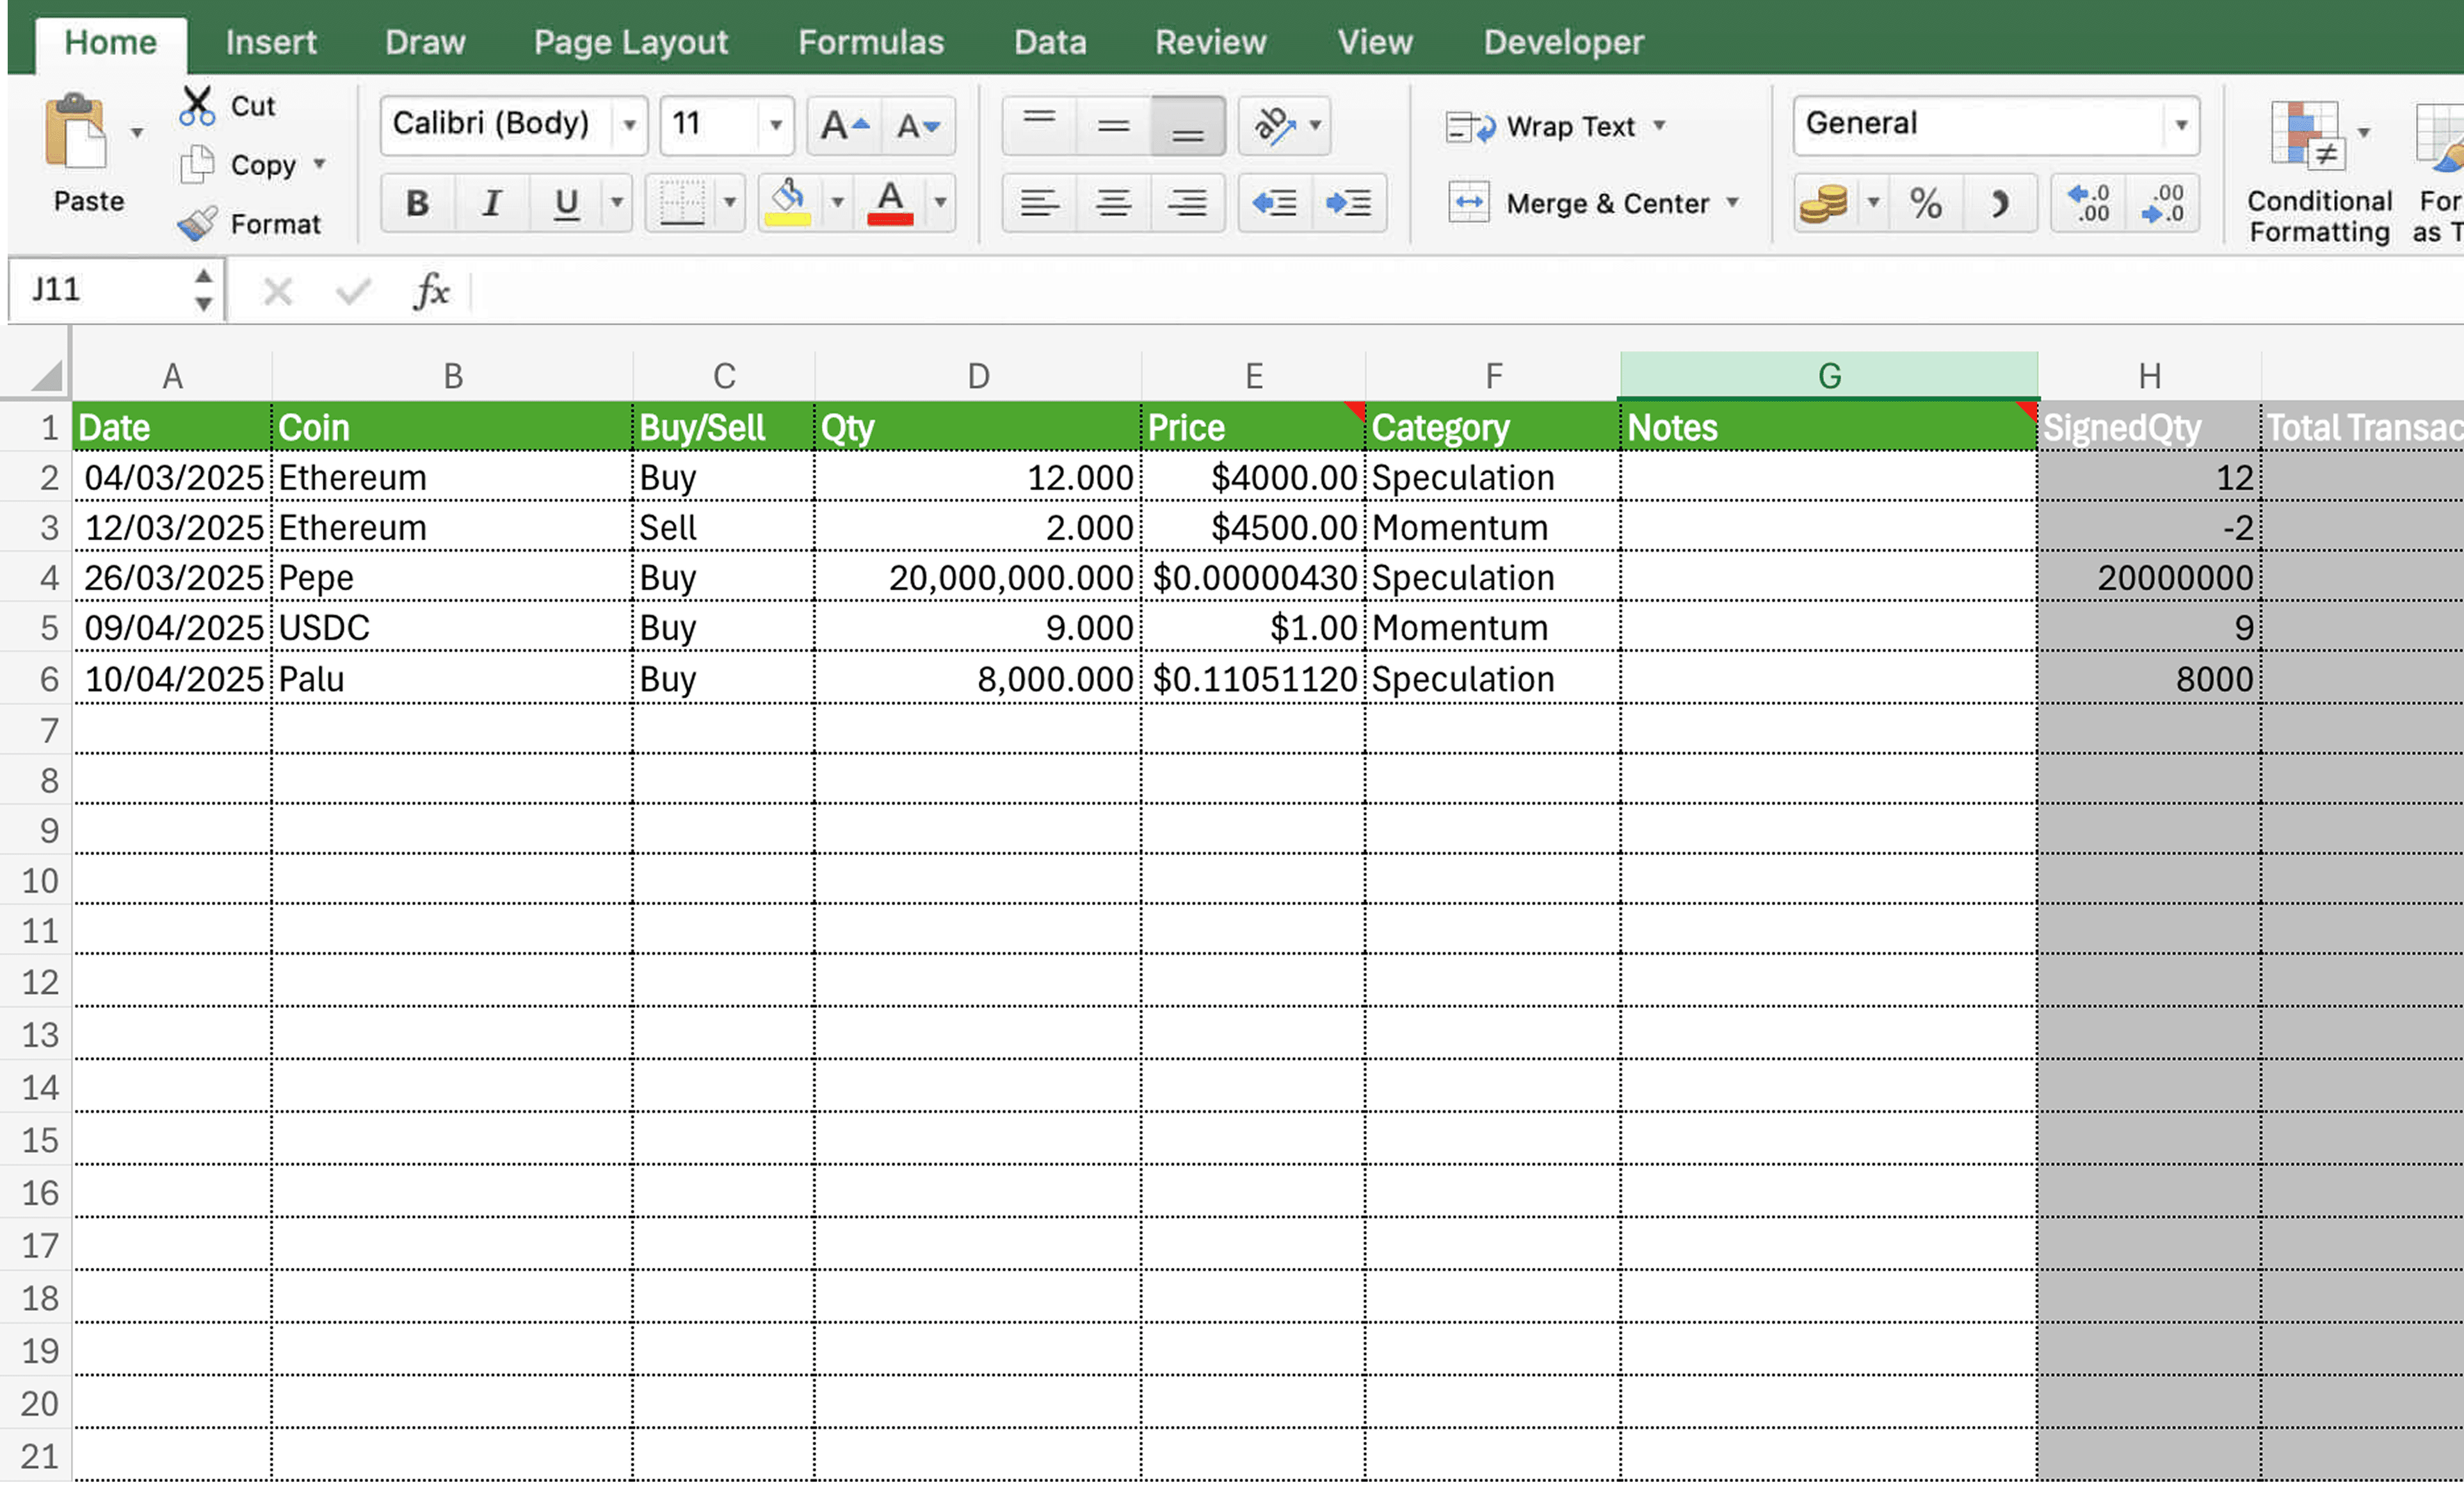The image size is (2464, 1490).
Task: Toggle Bold formatting
Action: [x=417, y=203]
